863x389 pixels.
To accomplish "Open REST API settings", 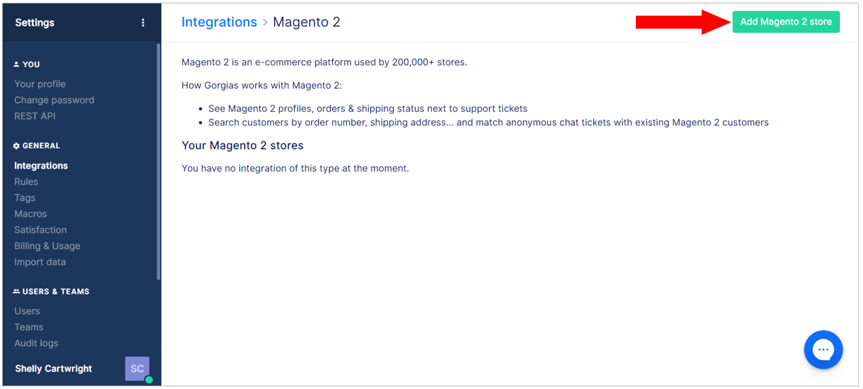I will 35,116.
